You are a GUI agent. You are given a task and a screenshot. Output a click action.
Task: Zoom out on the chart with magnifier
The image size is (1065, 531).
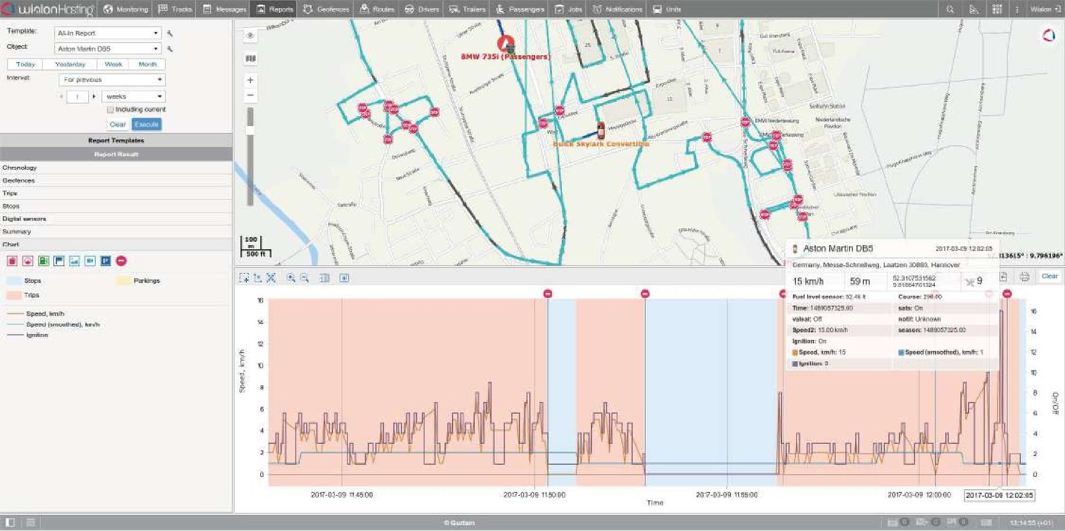304,278
